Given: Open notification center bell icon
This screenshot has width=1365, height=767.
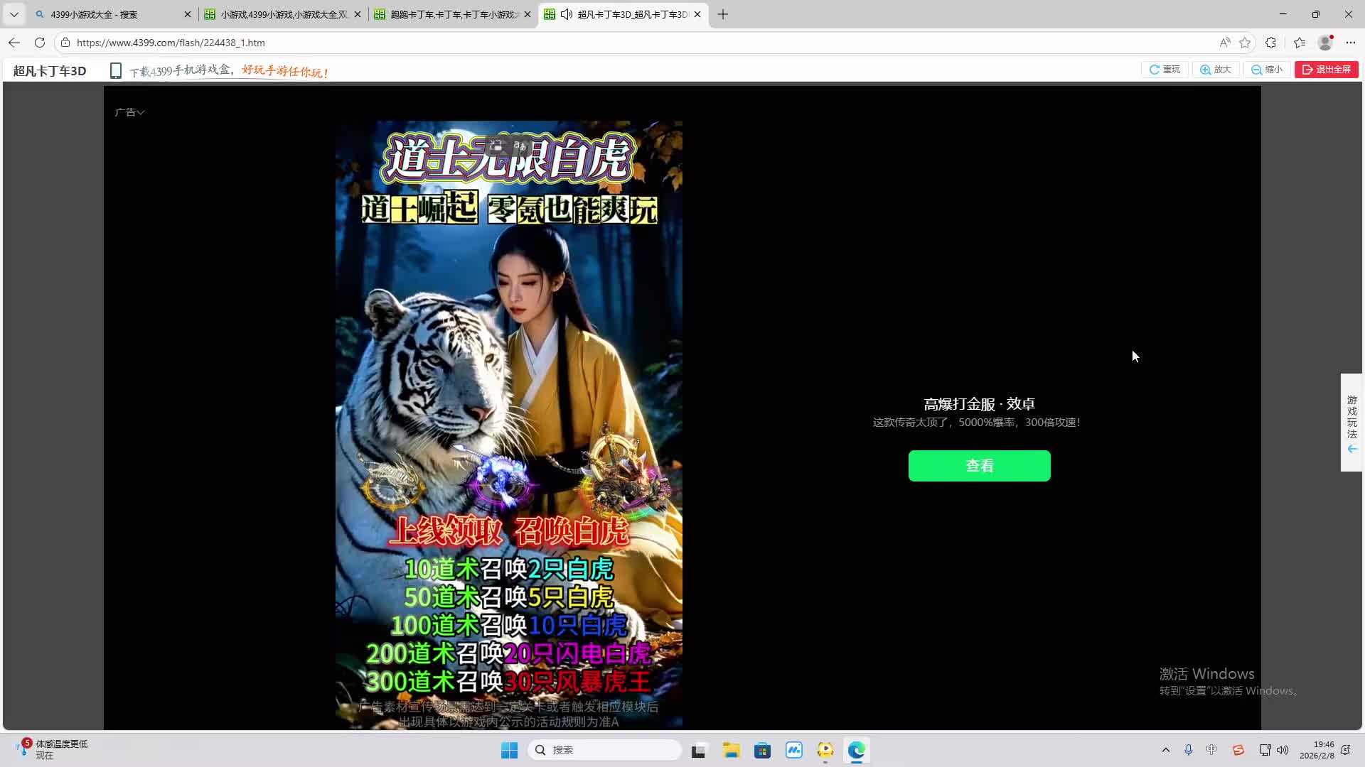Looking at the screenshot, I should (1346, 750).
